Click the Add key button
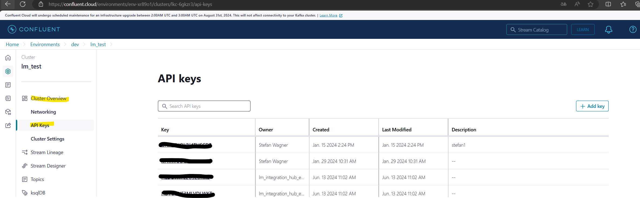 coord(592,106)
